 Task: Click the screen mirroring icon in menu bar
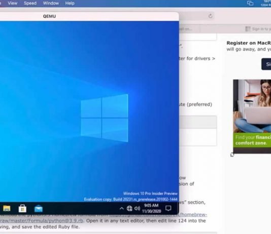(250, 3)
